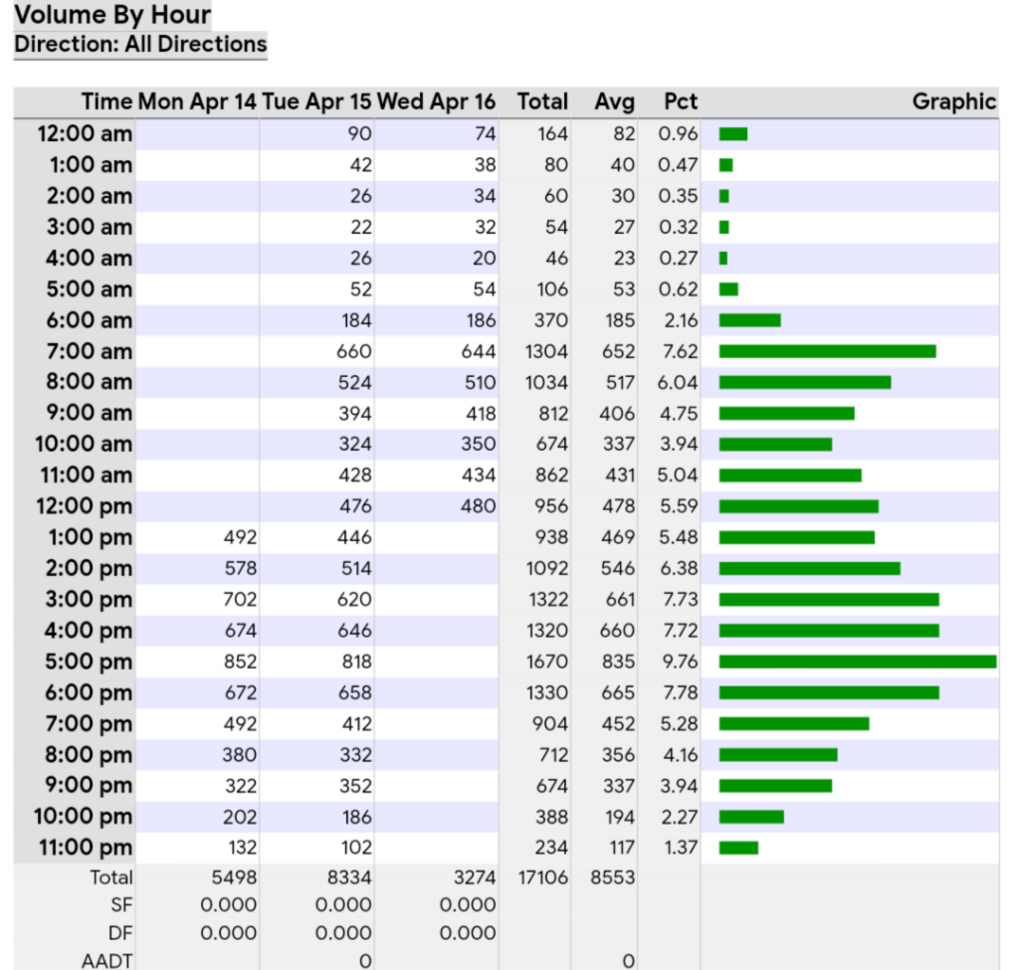Click the 9.76 percentage cell
1019x970 pixels.
point(680,662)
